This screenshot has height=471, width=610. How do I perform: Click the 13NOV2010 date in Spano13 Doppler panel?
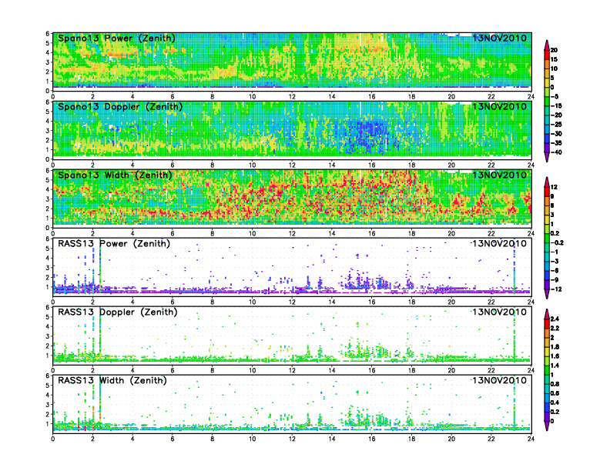click(x=499, y=106)
